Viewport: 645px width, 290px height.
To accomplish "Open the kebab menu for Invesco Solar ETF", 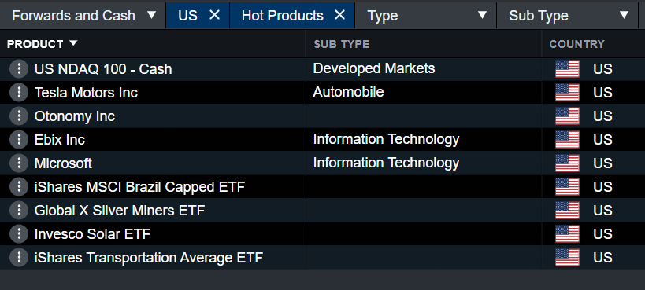I will [x=19, y=233].
